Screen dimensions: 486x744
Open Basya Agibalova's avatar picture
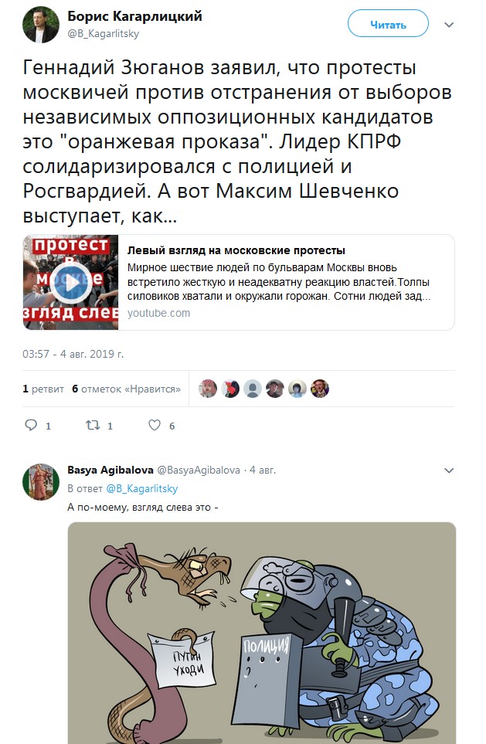pos(41,481)
